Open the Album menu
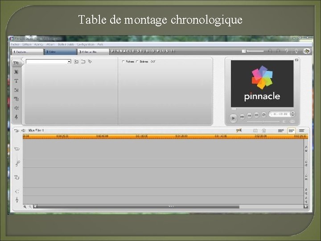Screen dimensions: 321x241 [50, 45]
